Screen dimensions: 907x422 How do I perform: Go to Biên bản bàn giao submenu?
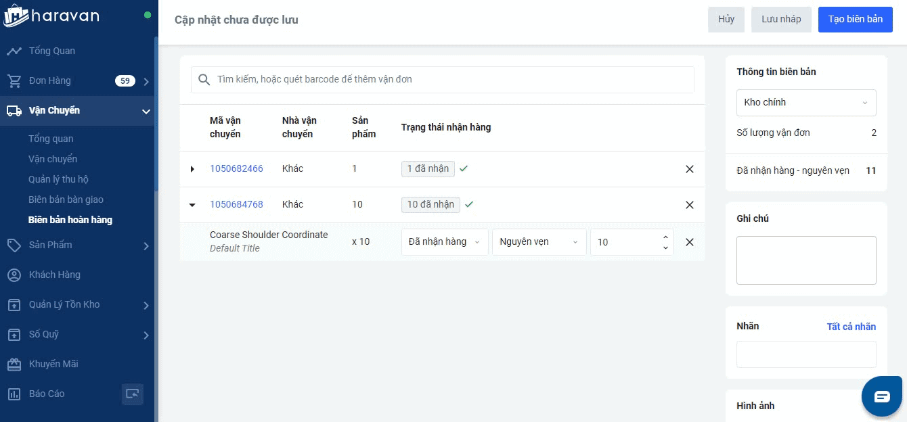click(66, 200)
